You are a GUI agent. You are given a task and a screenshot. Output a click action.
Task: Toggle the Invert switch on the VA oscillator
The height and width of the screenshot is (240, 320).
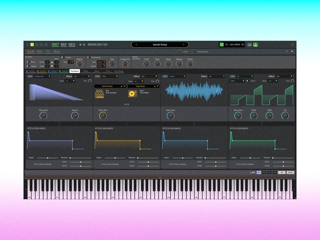click(x=248, y=81)
